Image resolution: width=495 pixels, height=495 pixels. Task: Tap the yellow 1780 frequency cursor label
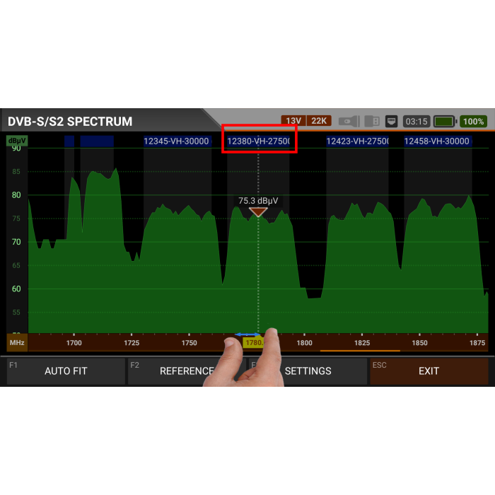coord(252,343)
